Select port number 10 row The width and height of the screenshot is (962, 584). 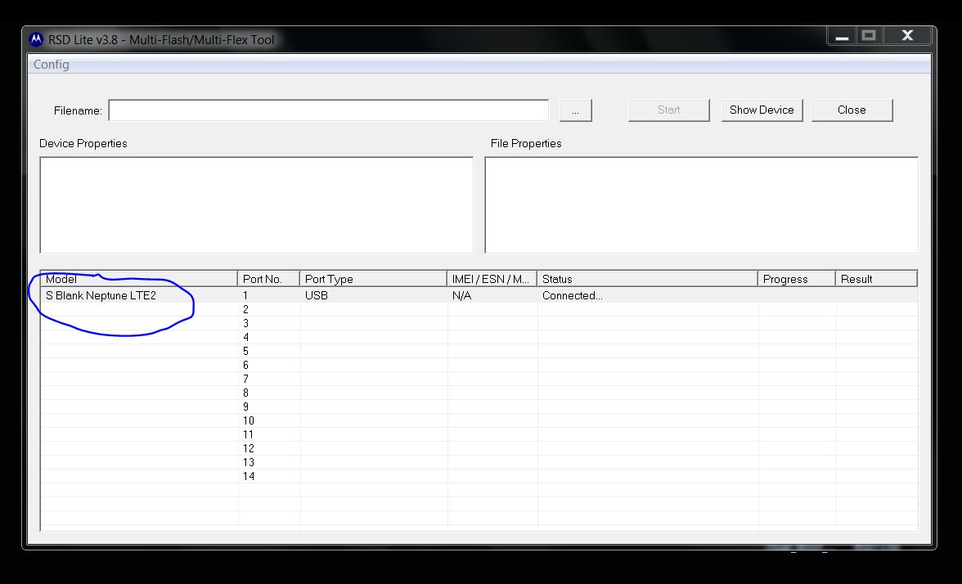coord(479,420)
